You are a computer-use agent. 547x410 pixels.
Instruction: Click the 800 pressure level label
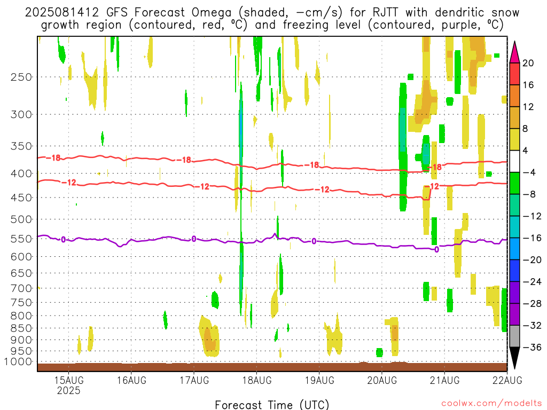point(21,316)
